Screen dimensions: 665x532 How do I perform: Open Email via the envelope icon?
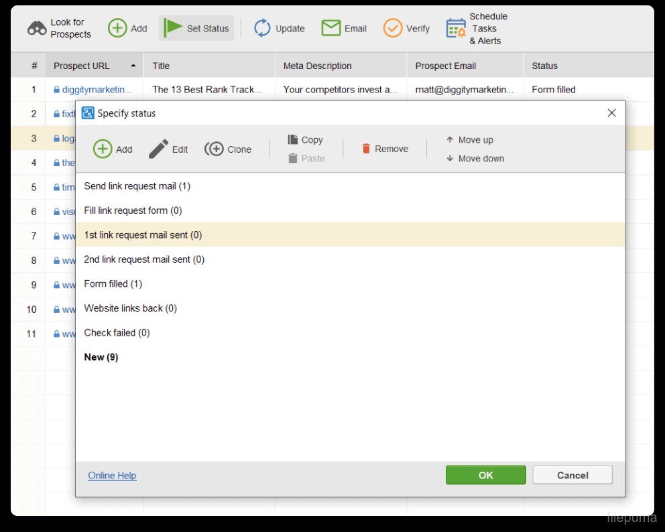pyautogui.click(x=331, y=28)
